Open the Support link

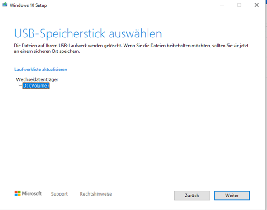(59, 194)
